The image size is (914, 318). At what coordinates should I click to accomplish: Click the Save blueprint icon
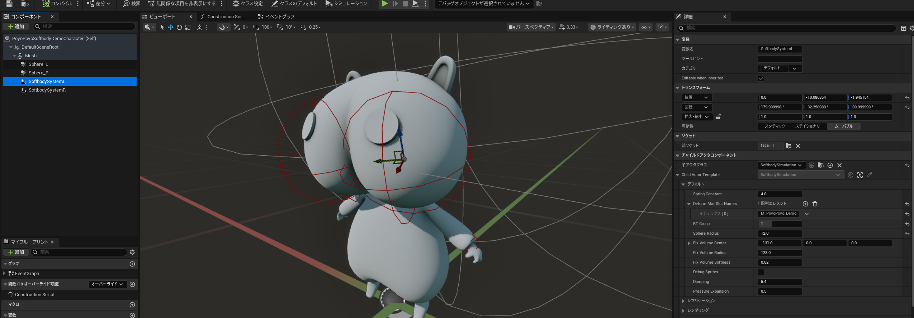tap(9, 4)
